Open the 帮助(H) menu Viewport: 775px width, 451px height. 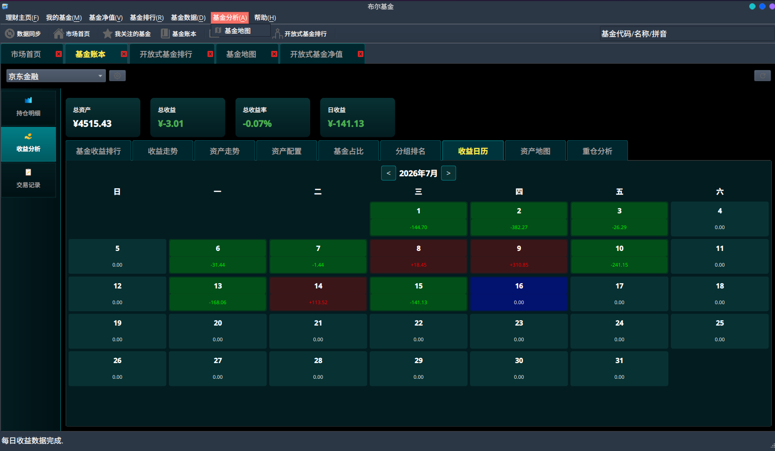pos(265,18)
